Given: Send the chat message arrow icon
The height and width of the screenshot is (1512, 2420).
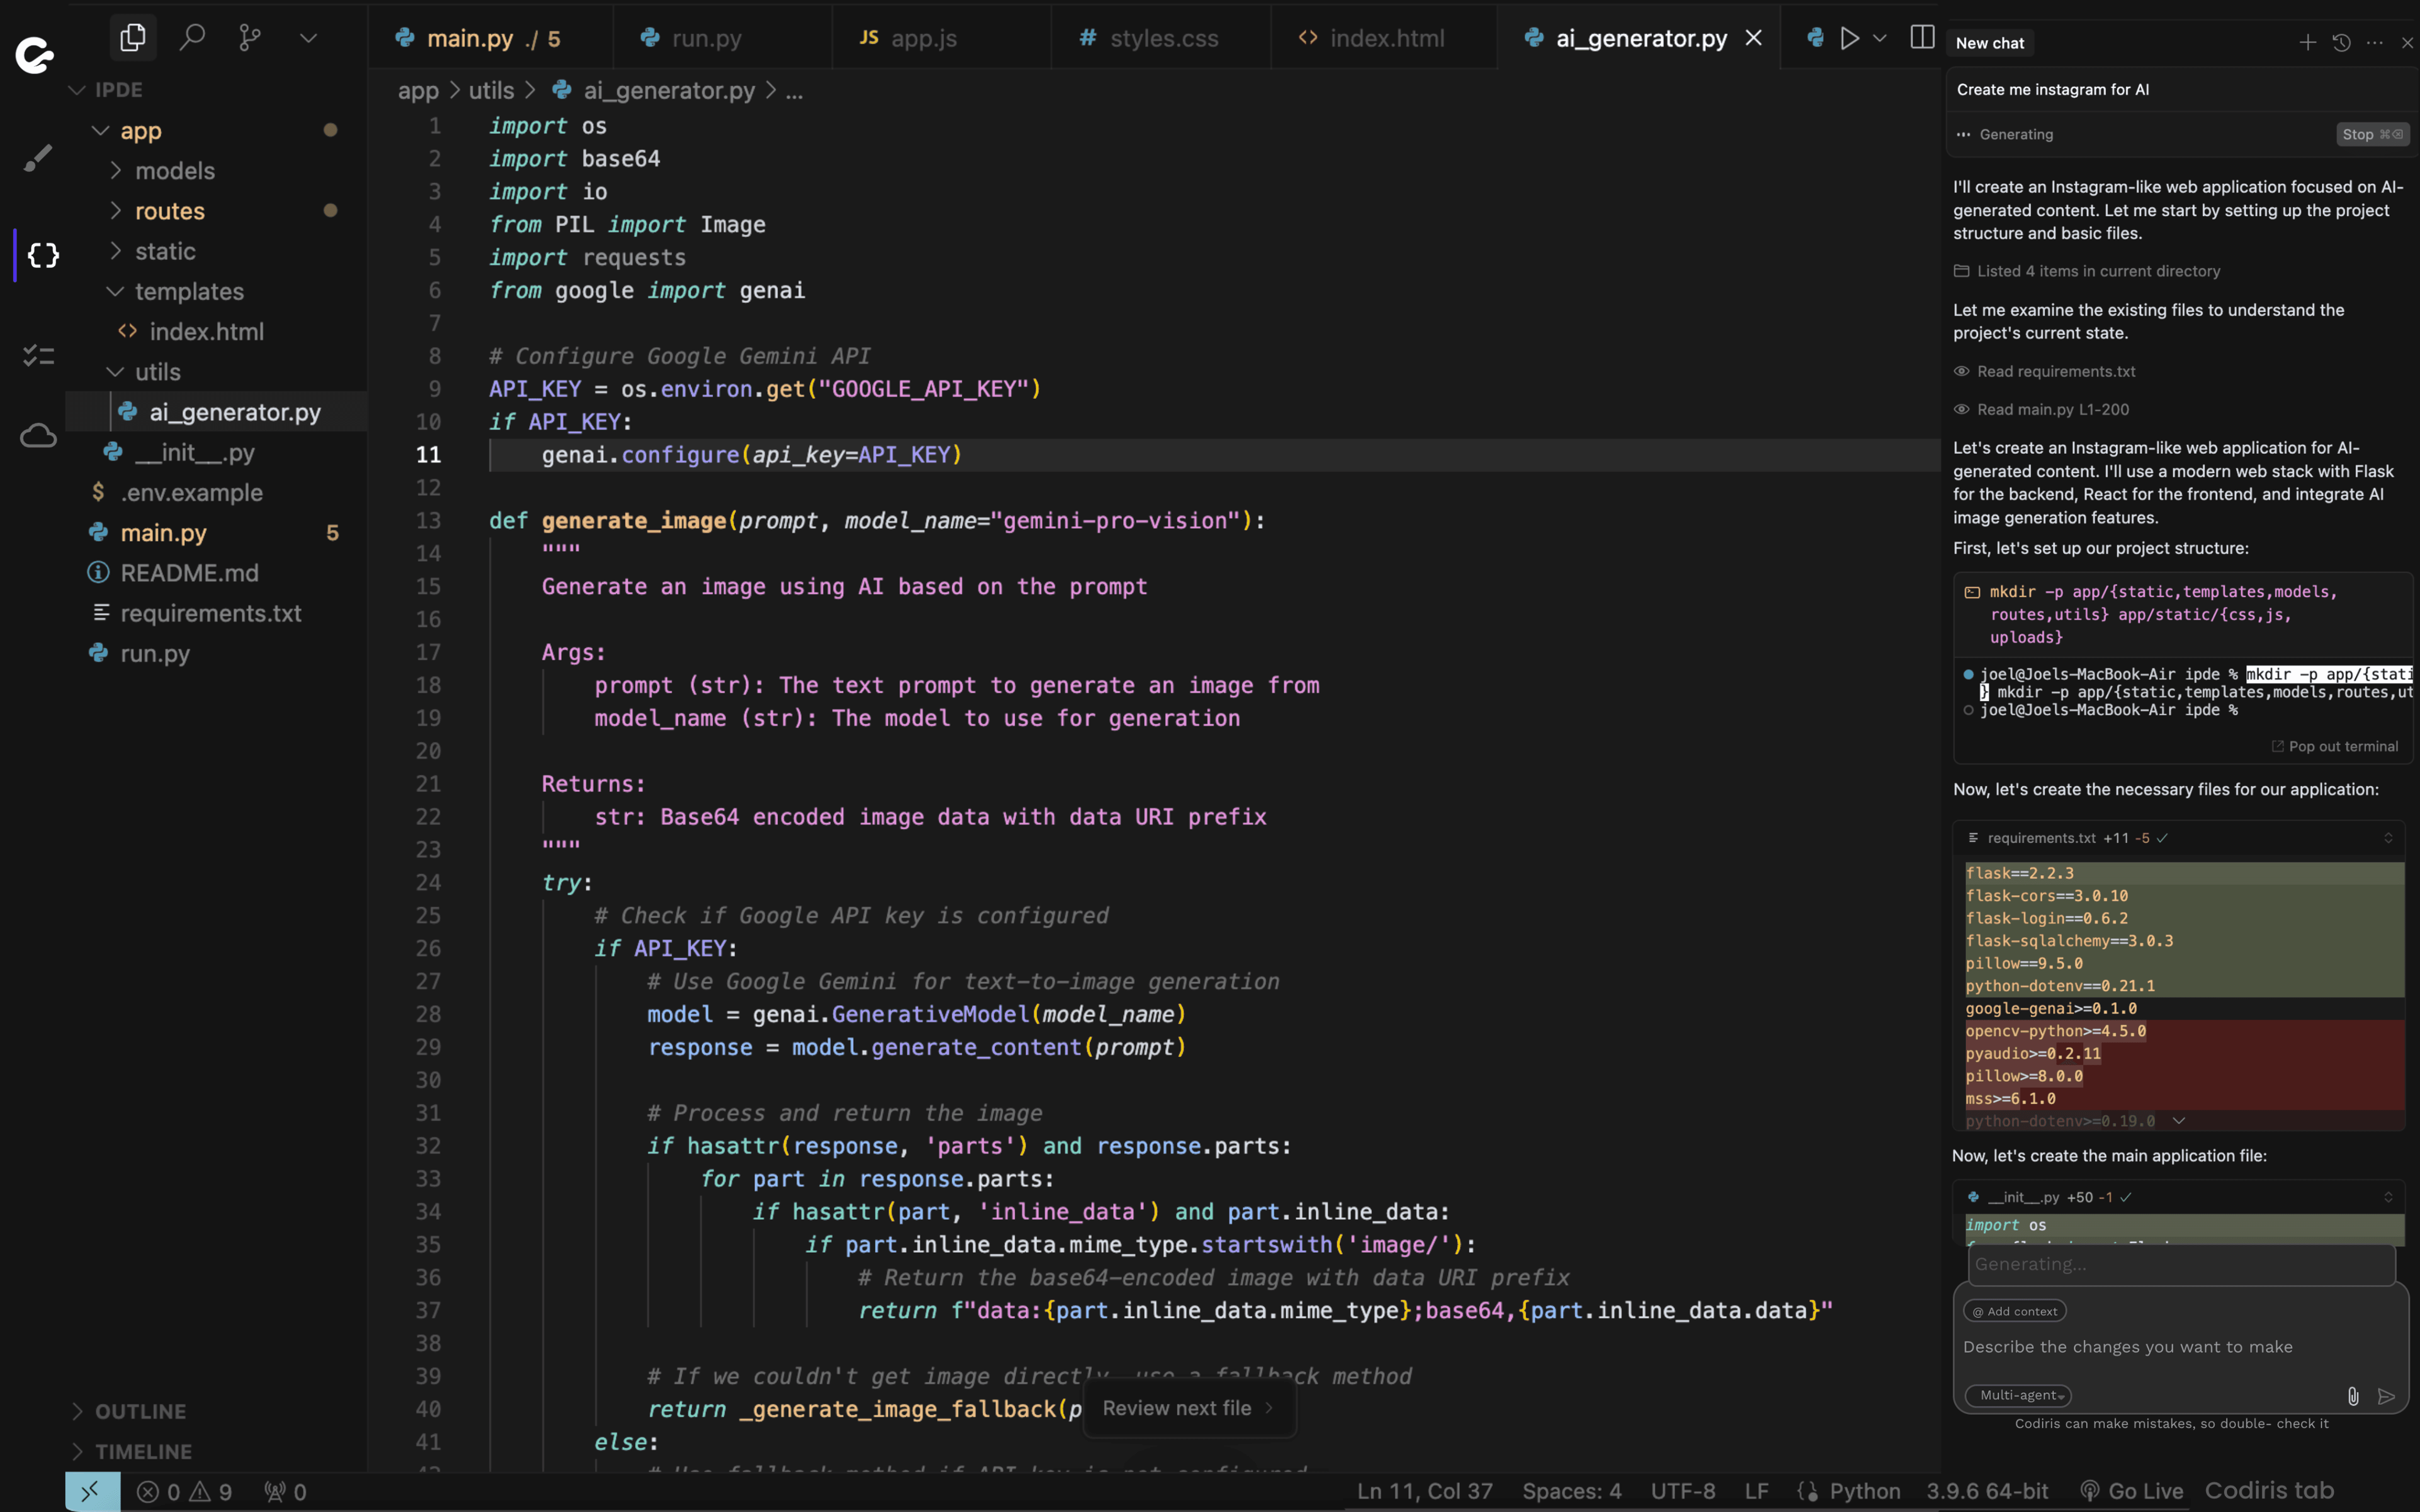Looking at the screenshot, I should click(x=2386, y=1396).
